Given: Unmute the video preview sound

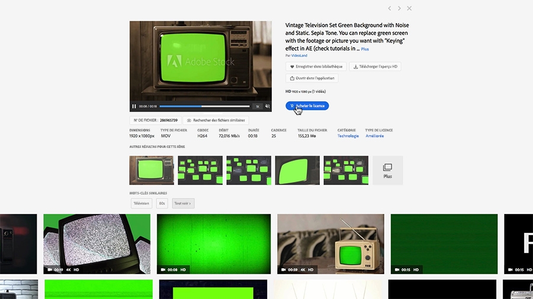Looking at the screenshot, I should point(268,106).
